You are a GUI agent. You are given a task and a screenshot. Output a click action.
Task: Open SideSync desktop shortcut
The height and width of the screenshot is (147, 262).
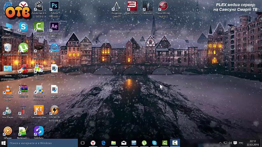[39, 133]
